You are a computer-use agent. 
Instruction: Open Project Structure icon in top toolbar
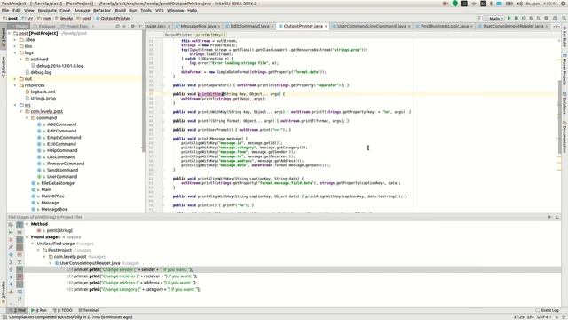pyautogui.click(x=555, y=18)
